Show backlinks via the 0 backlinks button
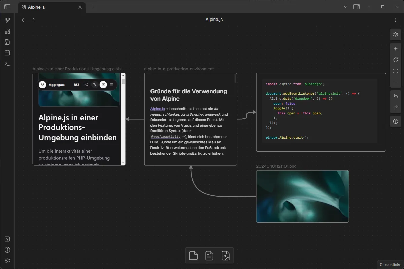This screenshot has height=269, width=404. 390,264
